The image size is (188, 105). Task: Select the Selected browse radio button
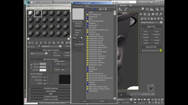(x=74, y=30)
